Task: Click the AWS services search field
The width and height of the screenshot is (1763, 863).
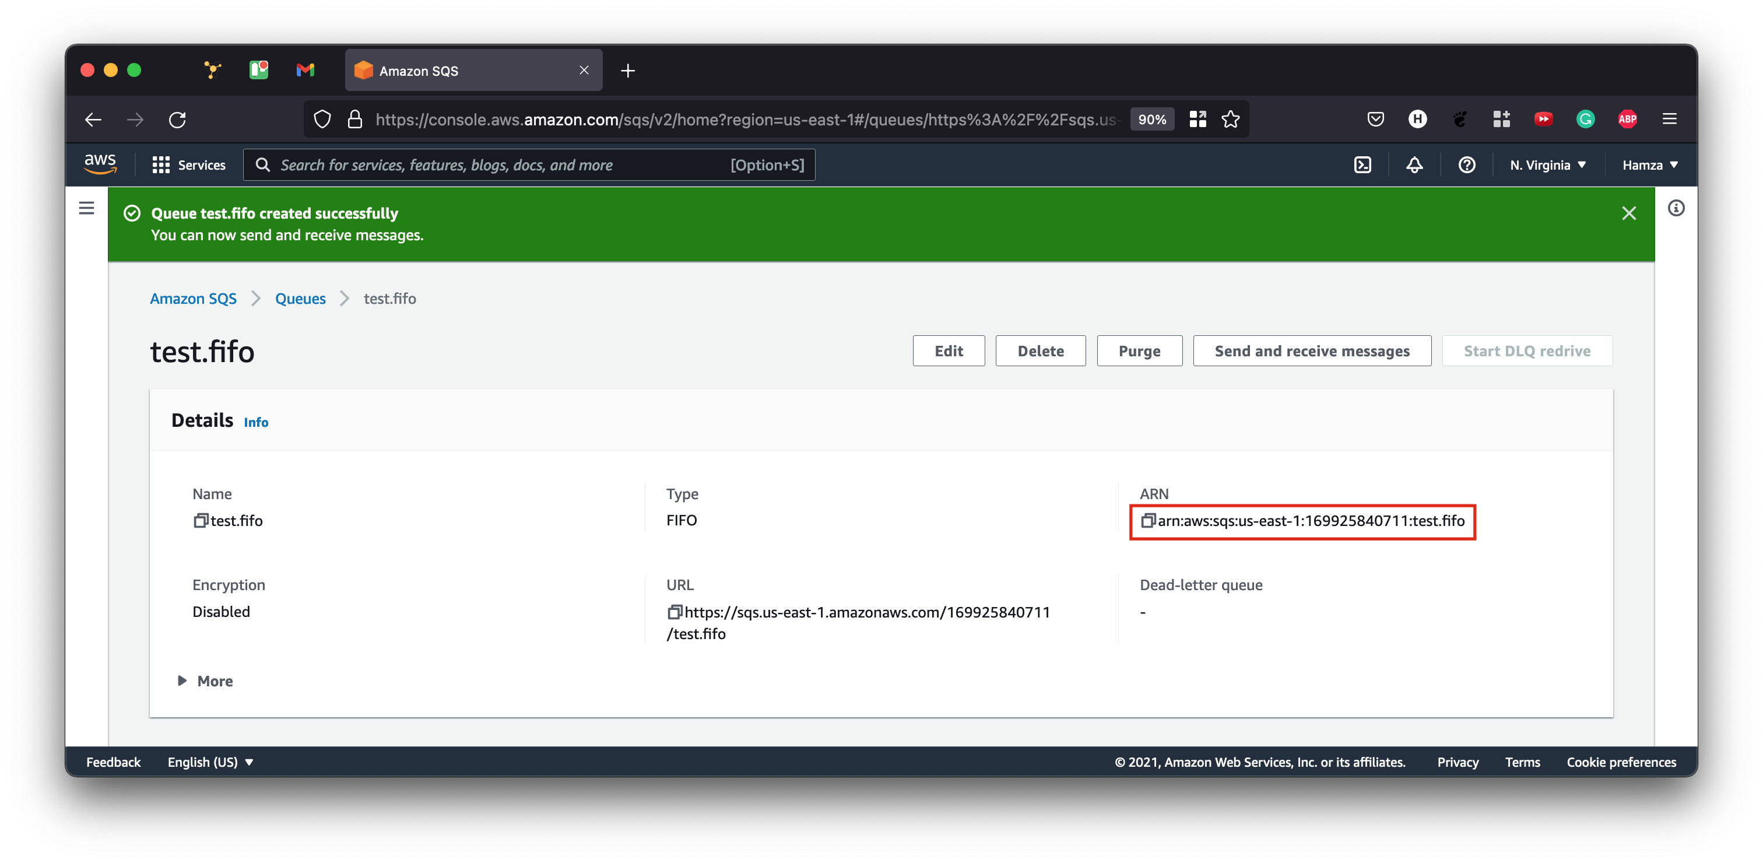Action: tap(528, 165)
